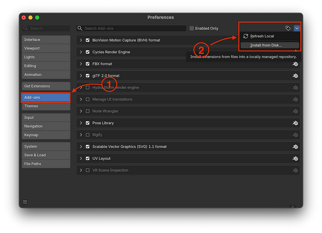
Task: Click Blender logo icon on Rigify row
Action: tap(295, 135)
